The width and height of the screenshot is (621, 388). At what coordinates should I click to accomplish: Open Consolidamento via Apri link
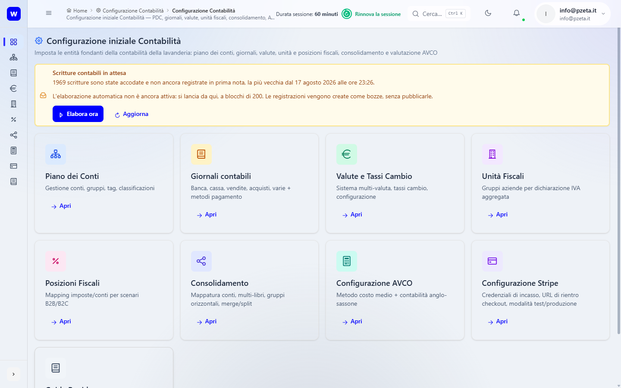207,322
